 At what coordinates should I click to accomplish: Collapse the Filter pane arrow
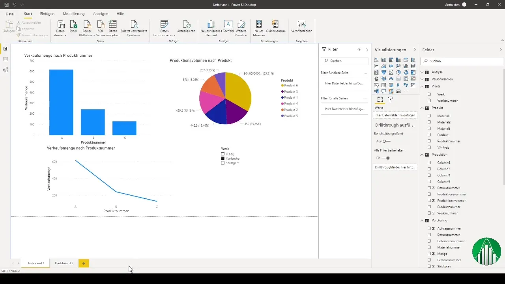pos(367,50)
